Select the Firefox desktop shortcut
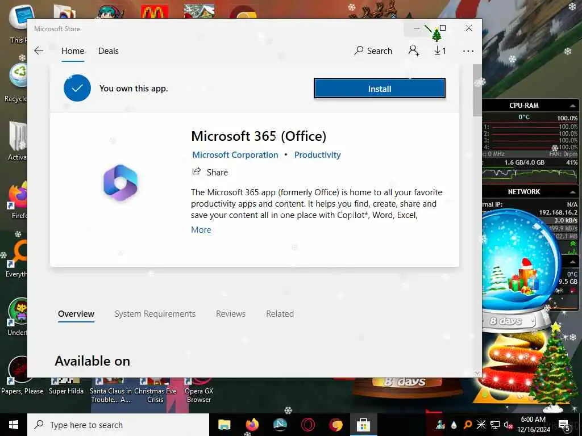Screen dimensions: 582x436 pyautogui.click(x=16, y=200)
